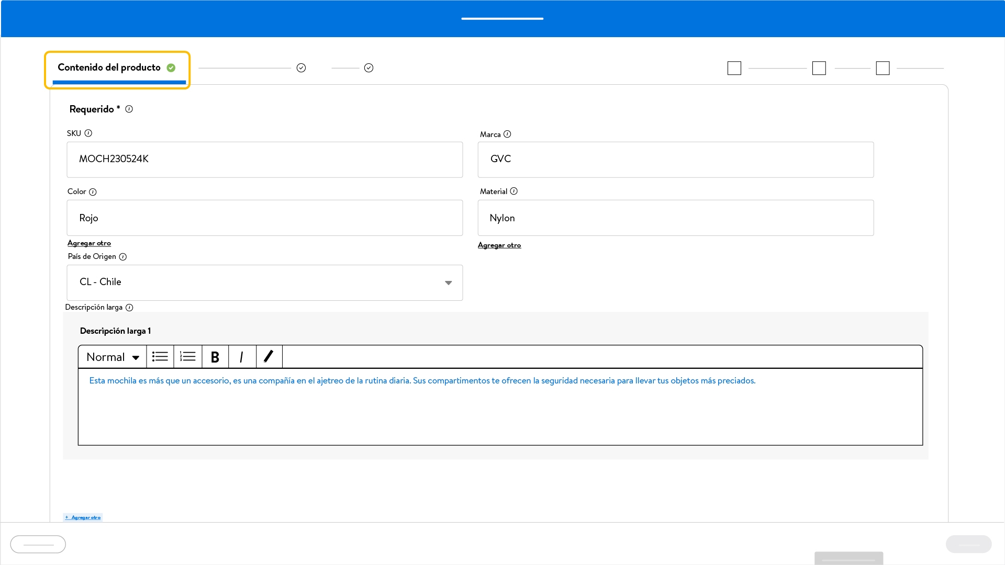Click the SKU info icon
The image size is (1005, 565).
click(88, 133)
